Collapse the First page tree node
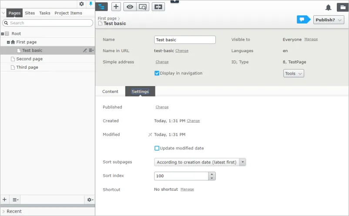Viewport: 349px width, 216px height. (x=8, y=42)
